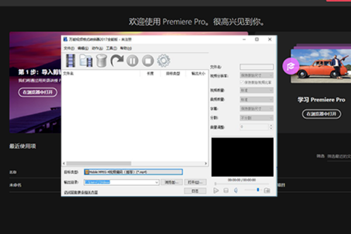Viewport: 351px width, 234px height.
Task: Click the trash can delete icon
Action: 101,60
